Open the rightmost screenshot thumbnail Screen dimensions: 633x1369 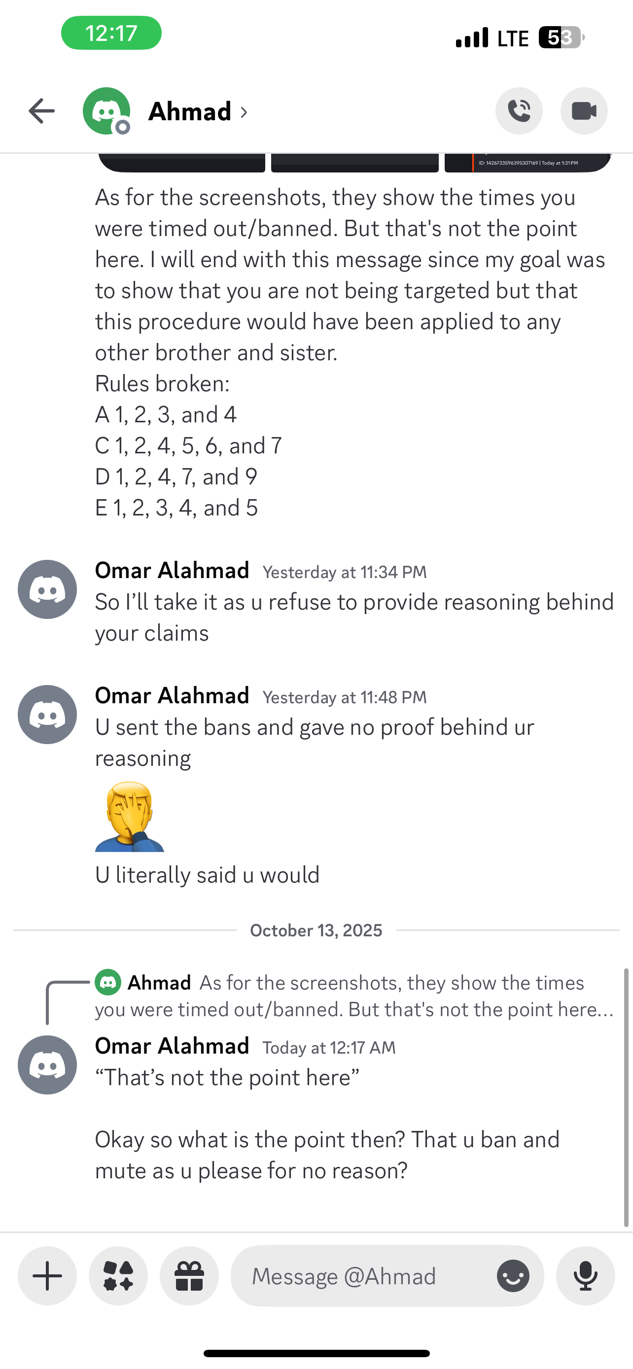tap(527, 163)
